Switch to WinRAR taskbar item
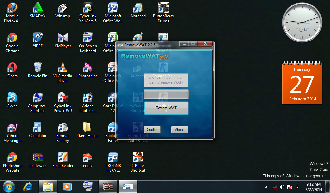 108,187
